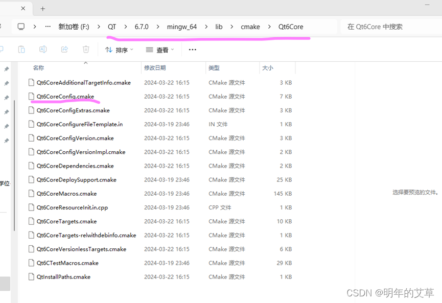
Task: Open the toolbar more options ellipsis
Action: click(193, 50)
